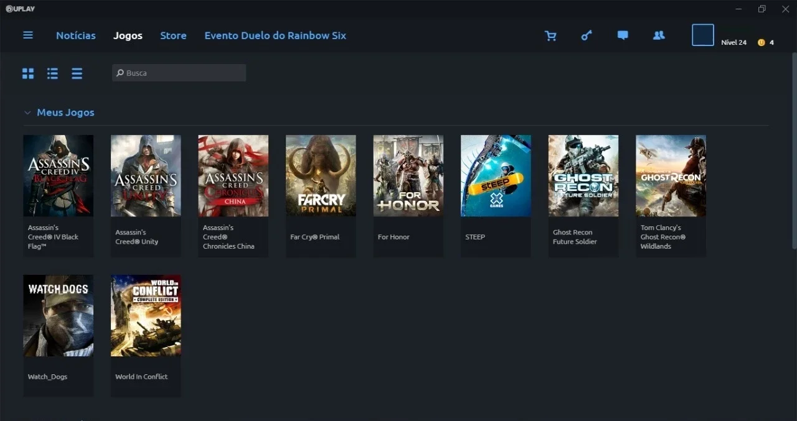Click the "For Honor" title text
Screen dimensions: 797x421
click(394, 237)
